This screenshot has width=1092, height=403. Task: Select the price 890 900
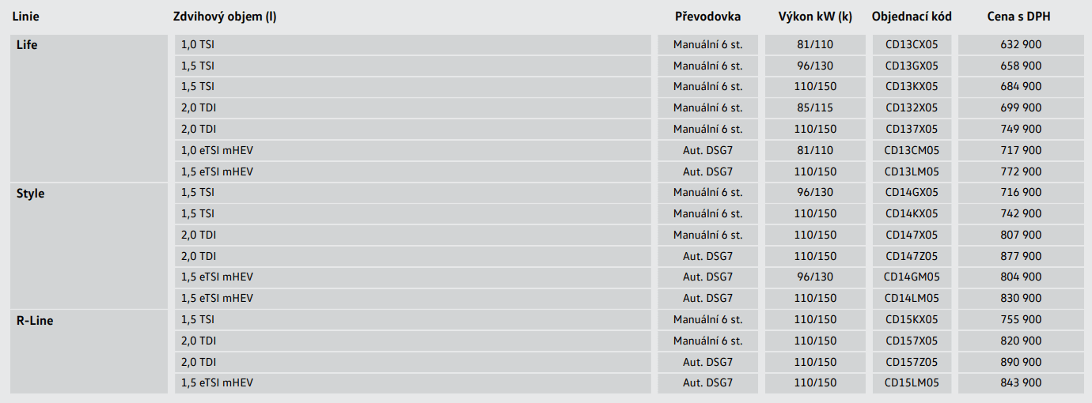point(1020,362)
